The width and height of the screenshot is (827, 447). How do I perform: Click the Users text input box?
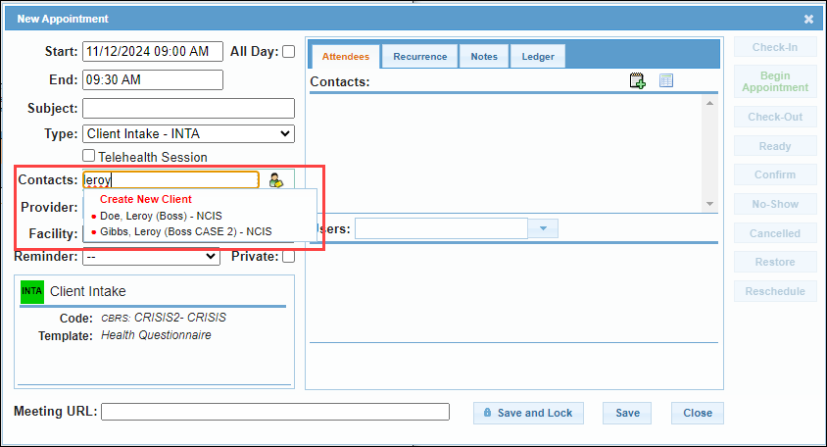[441, 228]
